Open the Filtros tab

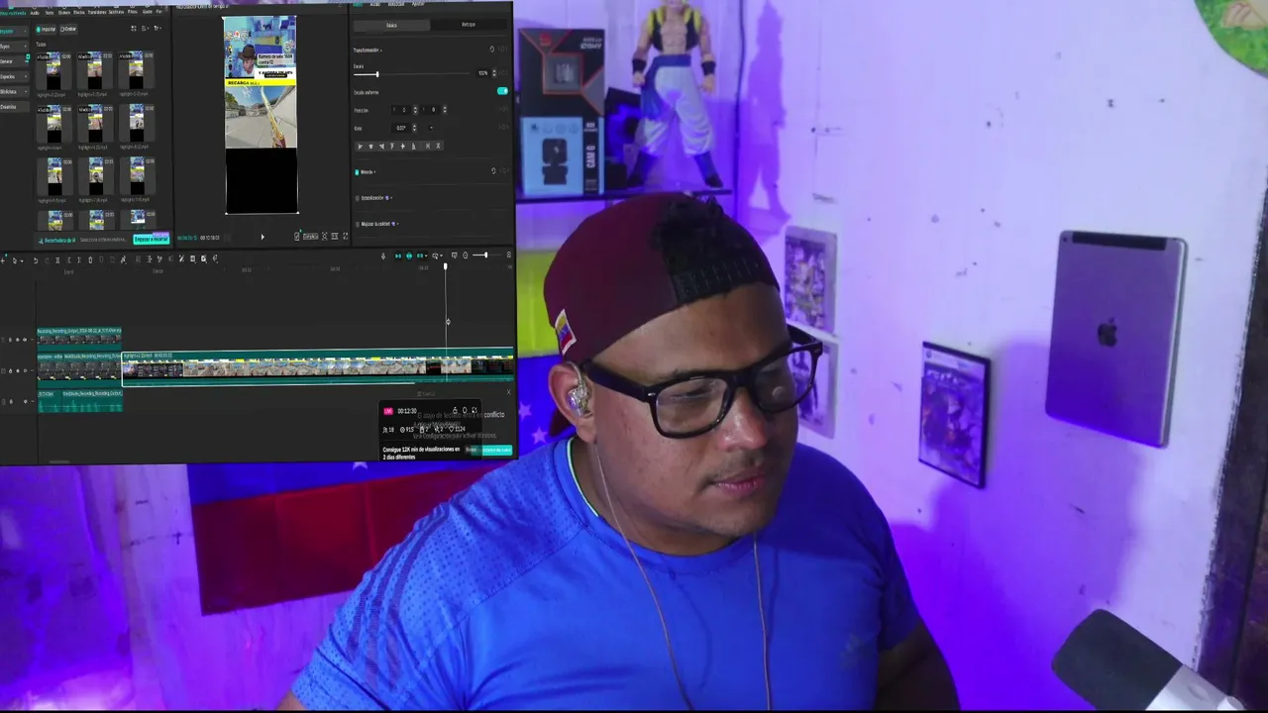133,13
